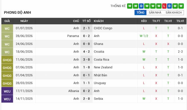
Task: Click the red L result badge
Action: (x=164, y=6)
